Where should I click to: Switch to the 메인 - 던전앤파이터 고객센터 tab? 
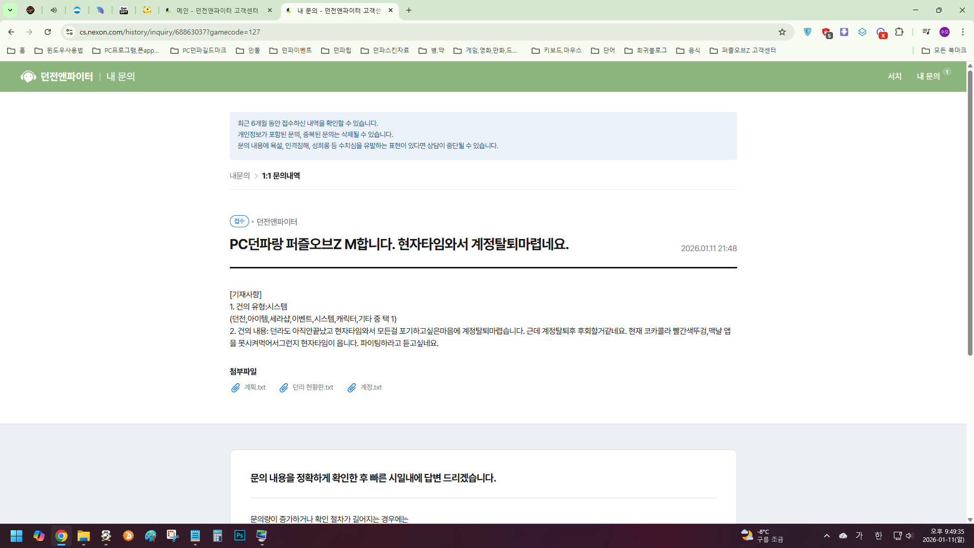[217, 11]
